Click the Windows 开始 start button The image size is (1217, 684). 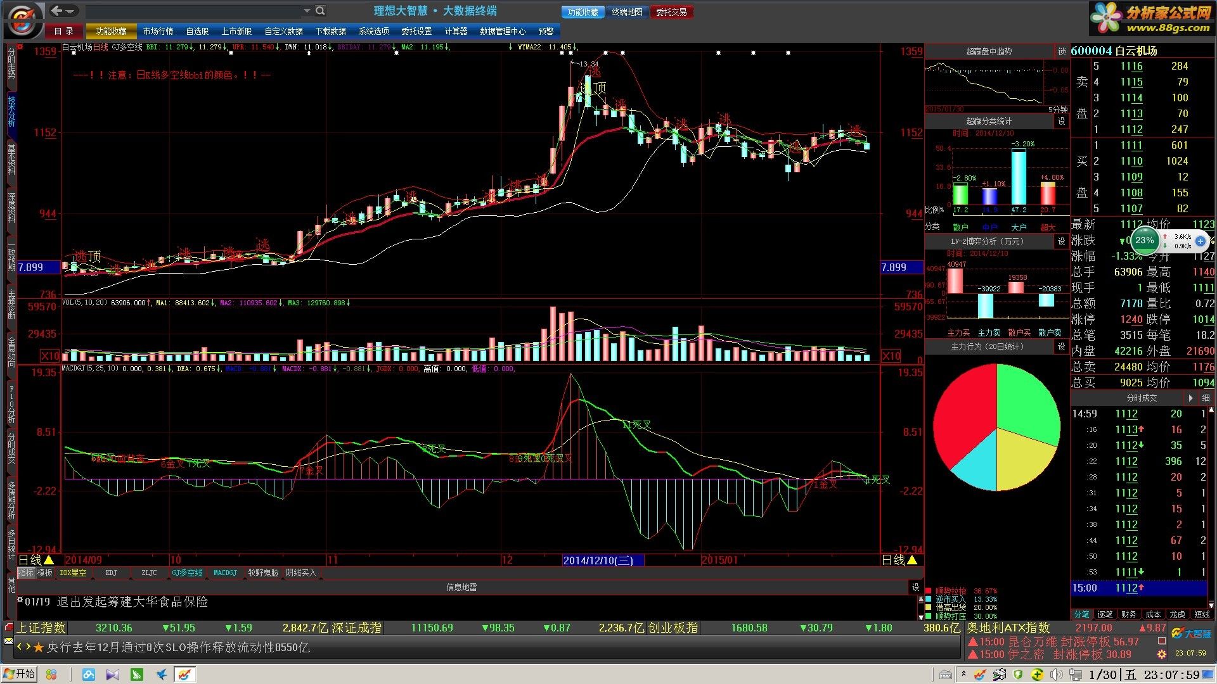click(20, 674)
